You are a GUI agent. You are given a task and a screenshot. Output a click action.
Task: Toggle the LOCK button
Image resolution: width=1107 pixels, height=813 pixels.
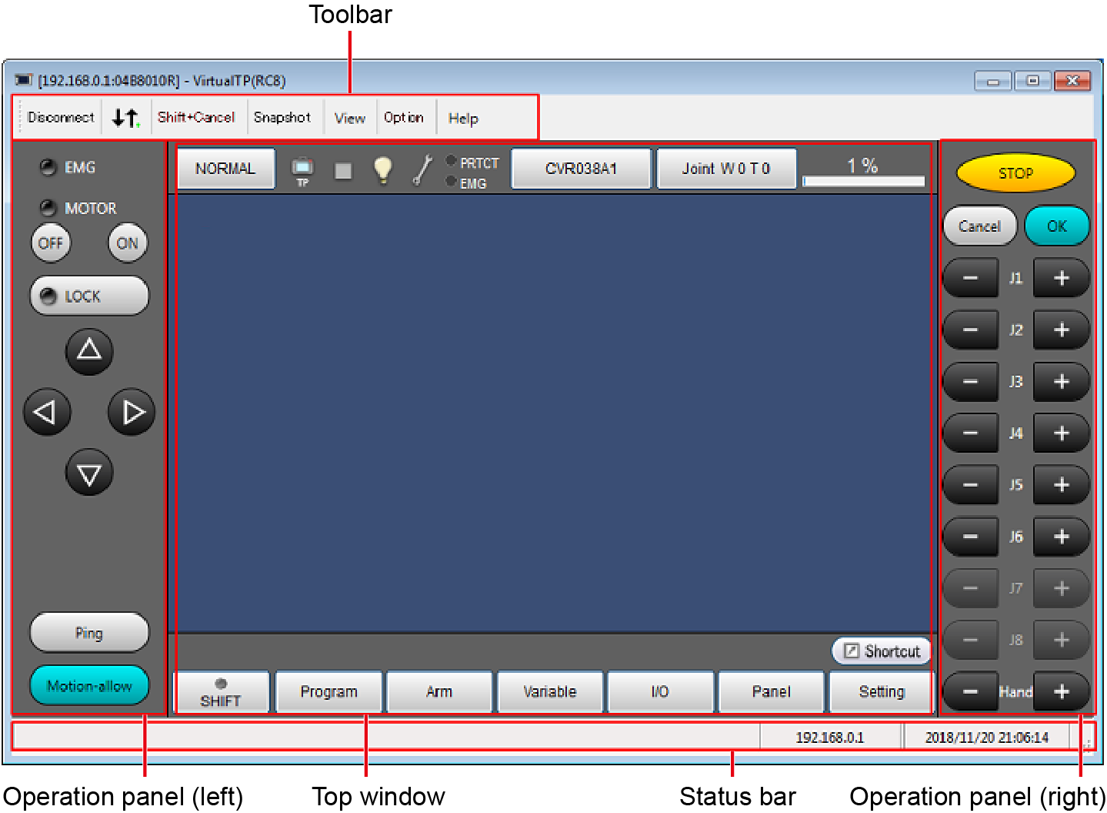[x=89, y=296]
